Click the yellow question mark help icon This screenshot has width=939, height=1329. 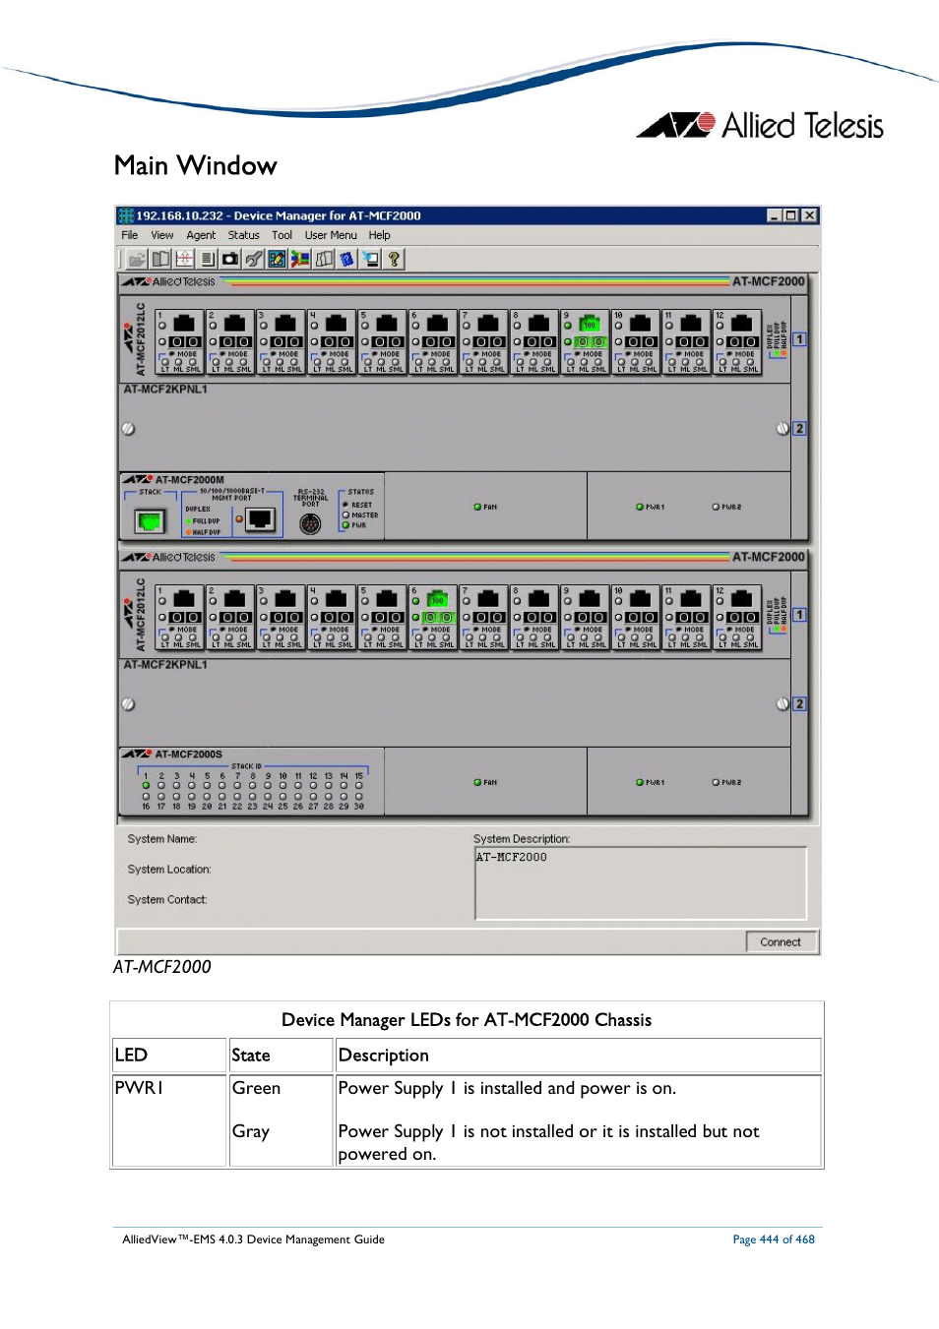pos(394,259)
